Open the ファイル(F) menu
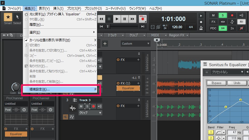Screen dimensions: 249x140 14,8
